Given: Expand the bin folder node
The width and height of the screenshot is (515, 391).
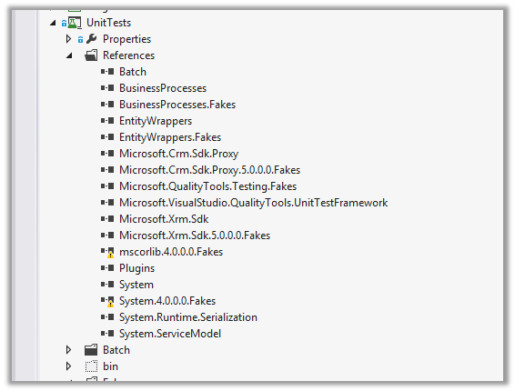Looking at the screenshot, I should pyautogui.click(x=68, y=366).
